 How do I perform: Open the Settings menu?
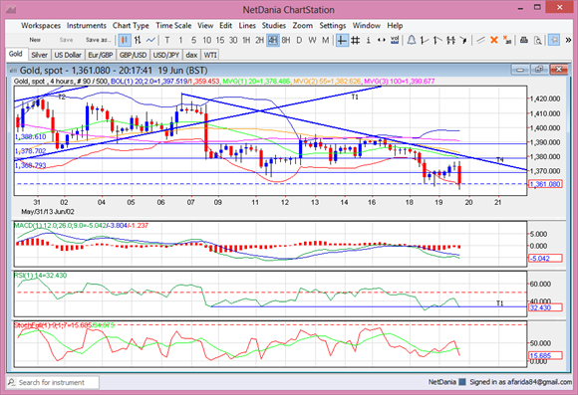click(x=333, y=26)
